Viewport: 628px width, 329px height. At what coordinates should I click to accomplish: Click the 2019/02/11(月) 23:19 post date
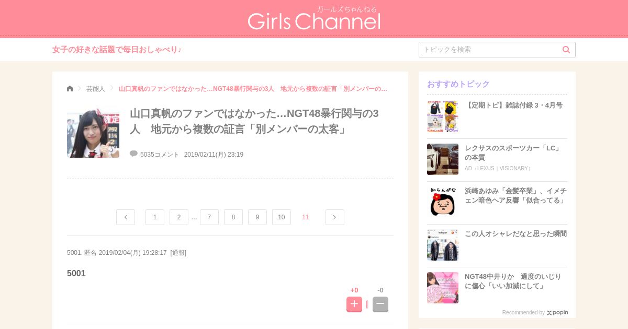(214, 155)
